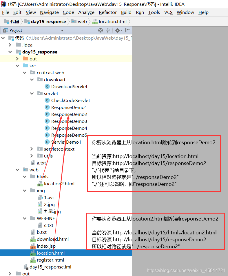Click the download.html file icon

pos(33,239)
